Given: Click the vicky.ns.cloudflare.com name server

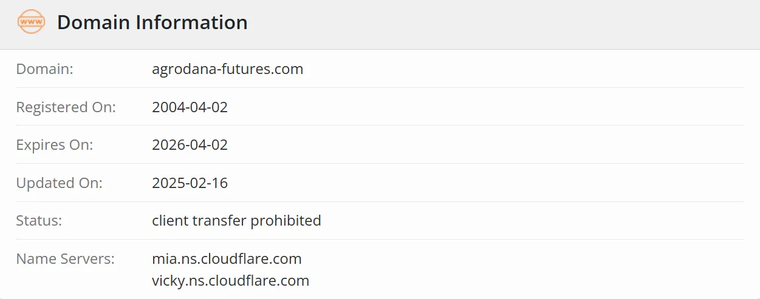Looking at the screenshot, I should point(231,281).
